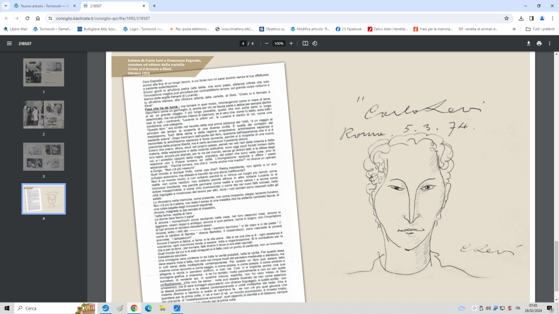Open the notification center icon
Screen dimensions: 559x314
click(x=550, y=309)
